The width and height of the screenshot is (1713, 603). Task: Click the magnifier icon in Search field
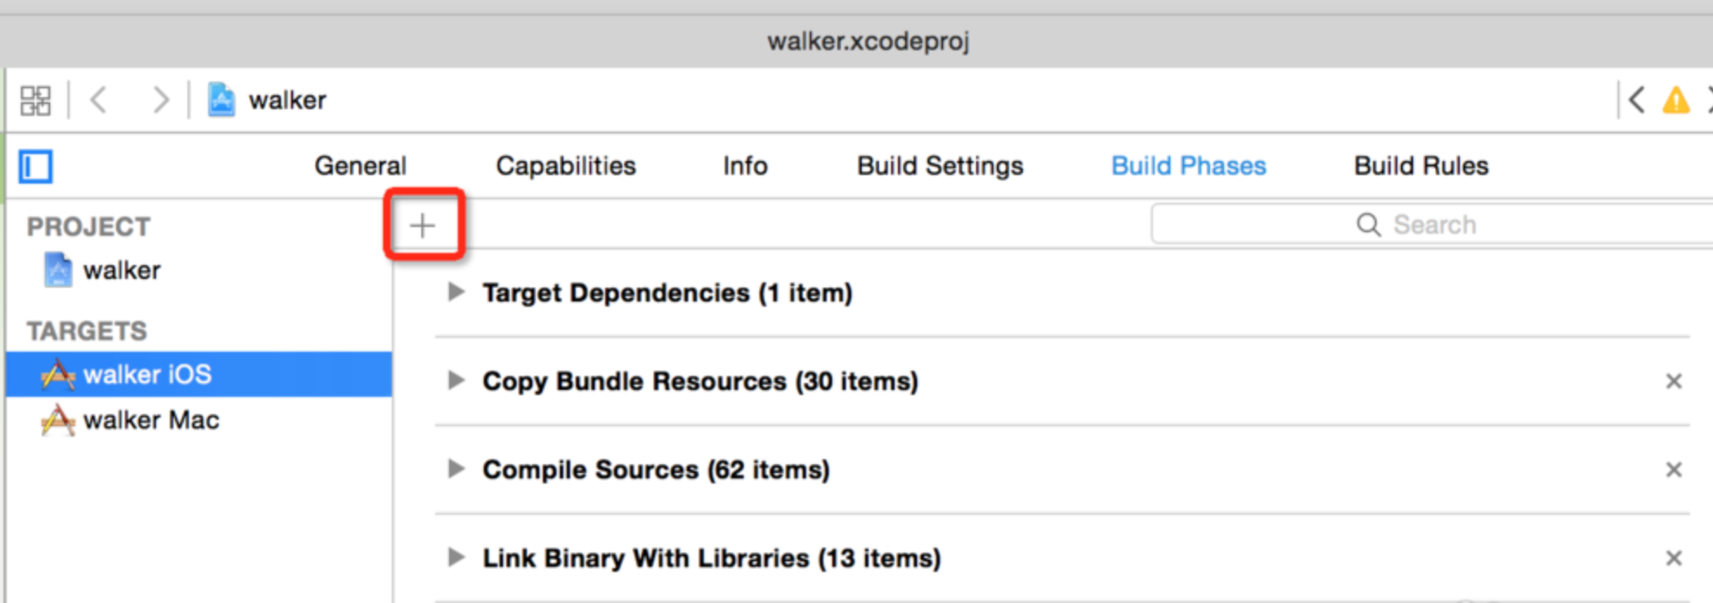point(1368,225)
